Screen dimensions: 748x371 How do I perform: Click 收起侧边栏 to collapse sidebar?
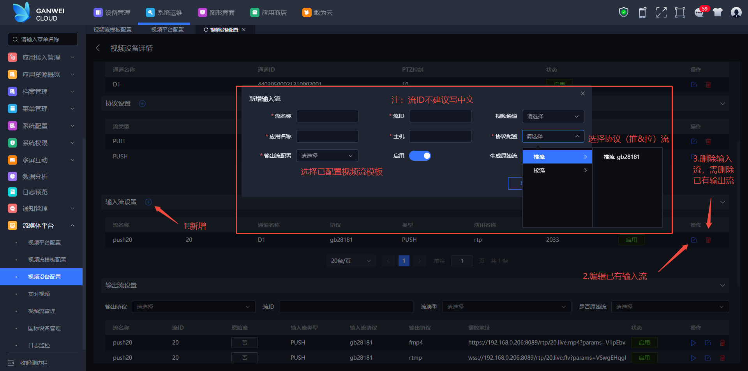pos(34,363)
